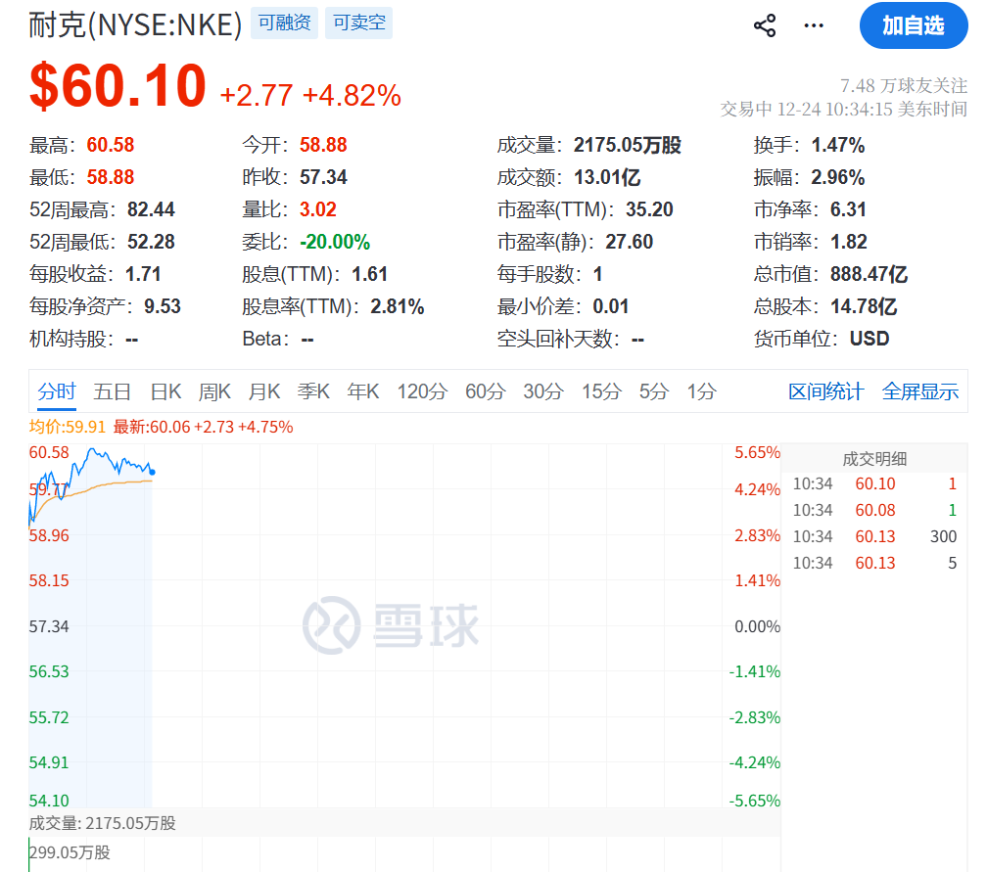Switch to the 五日 chart tab

point(113,390)
